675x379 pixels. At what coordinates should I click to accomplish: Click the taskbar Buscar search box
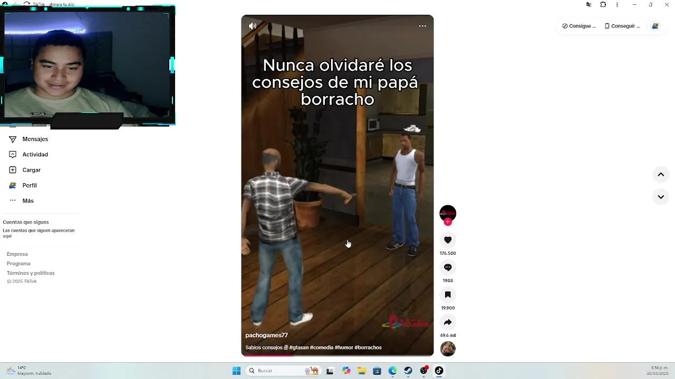[284, 371]
